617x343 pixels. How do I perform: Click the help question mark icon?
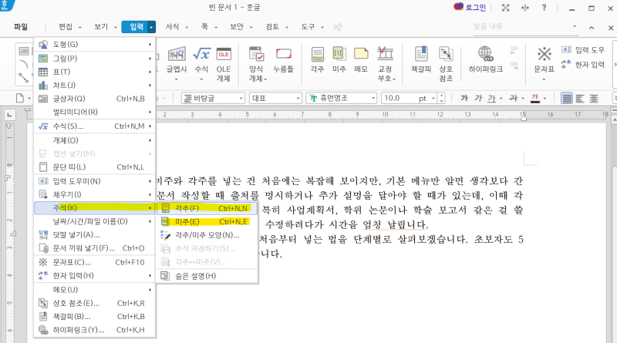[544, 8]
